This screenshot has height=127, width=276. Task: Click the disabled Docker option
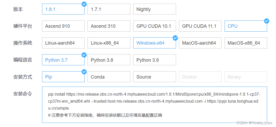pos(200,77)
